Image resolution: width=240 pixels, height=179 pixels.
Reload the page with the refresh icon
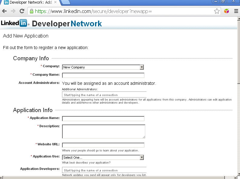(22, 11)
